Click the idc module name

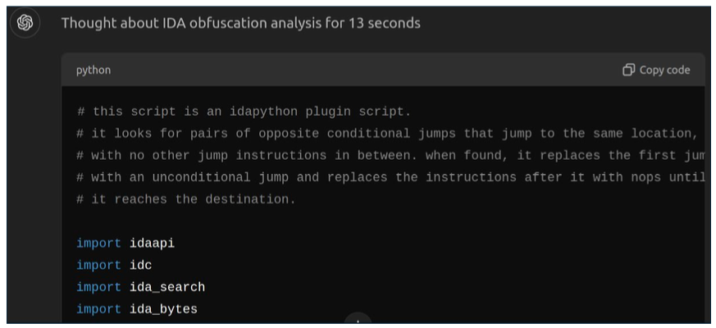(140, 265)
